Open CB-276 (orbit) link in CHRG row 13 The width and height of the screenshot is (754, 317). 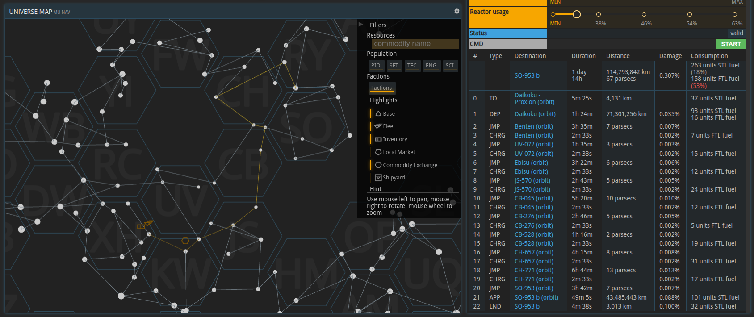click(x=534, y=225)
